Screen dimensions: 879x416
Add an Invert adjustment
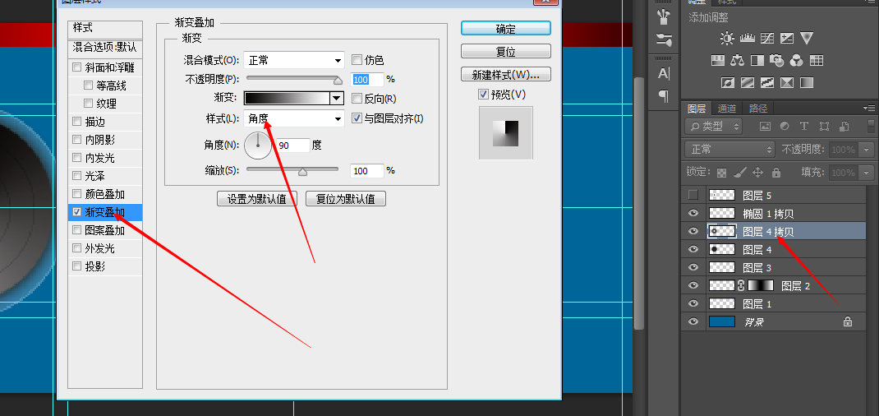(x=728, y=82)
